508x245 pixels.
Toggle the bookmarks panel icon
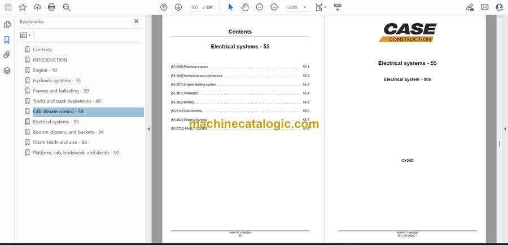click(7, 40)
